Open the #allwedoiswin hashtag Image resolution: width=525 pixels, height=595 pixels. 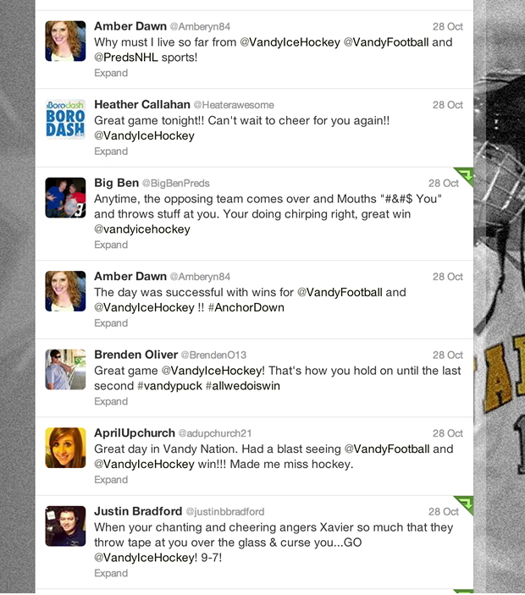point(242,386)
